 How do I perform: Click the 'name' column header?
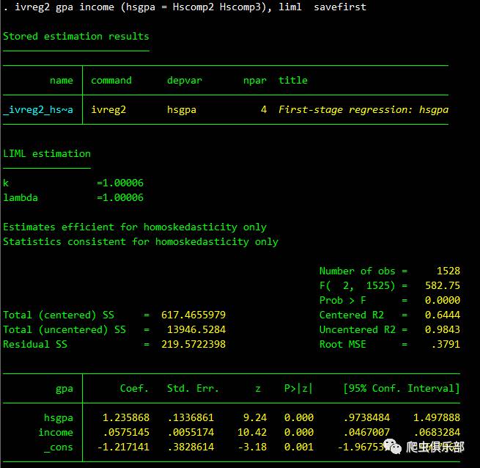[x=62, y=80]
